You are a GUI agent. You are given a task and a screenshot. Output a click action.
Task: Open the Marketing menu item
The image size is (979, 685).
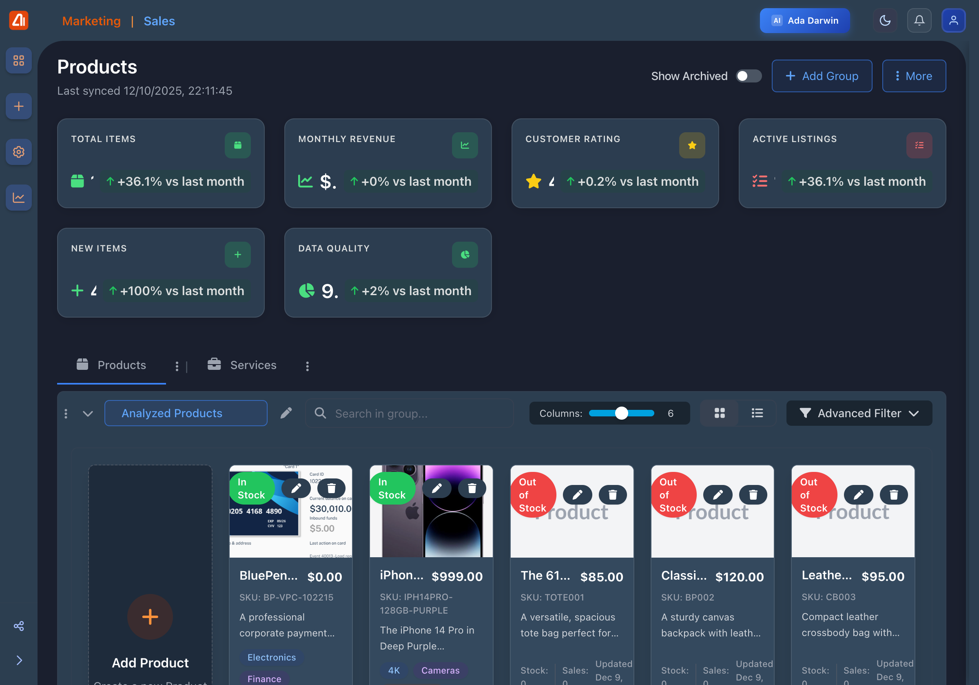coord(91,21)
